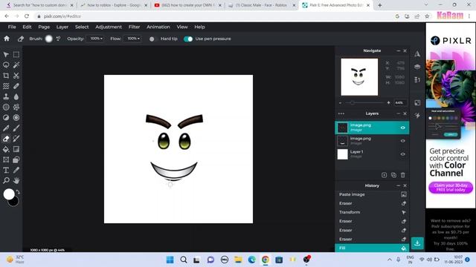Select the Lasso selection tool
476x267 pixels.
6,65
